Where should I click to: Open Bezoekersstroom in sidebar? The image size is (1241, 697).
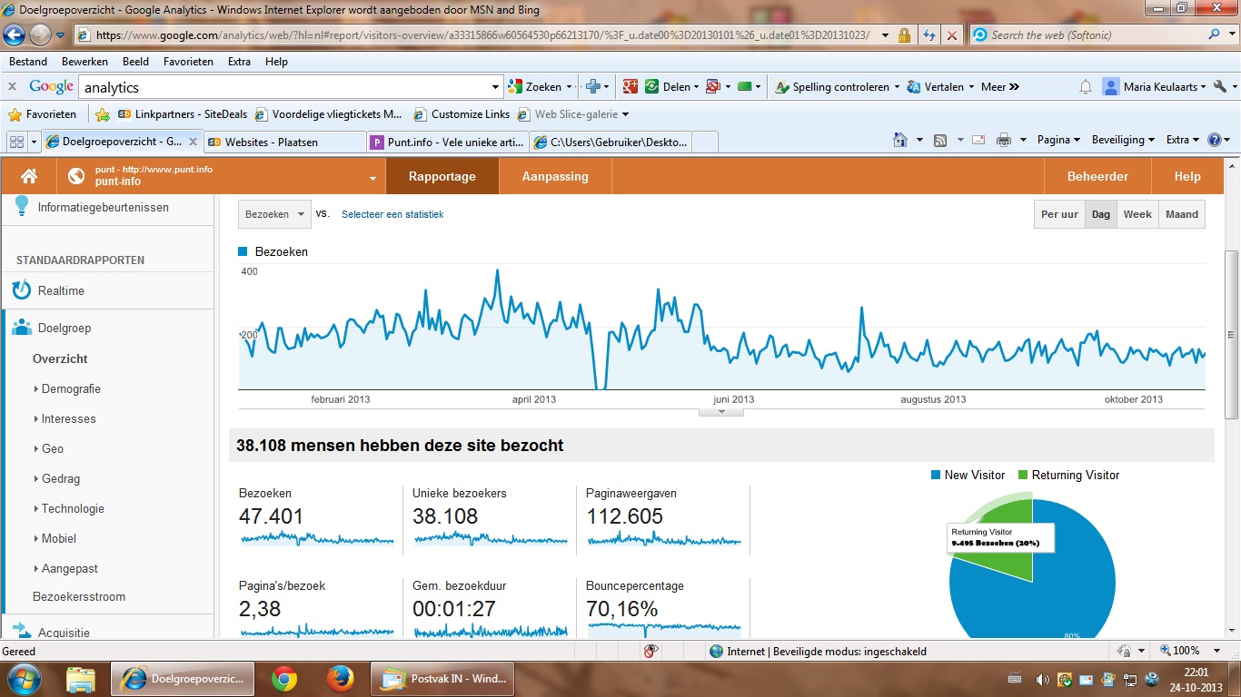[x=79, y=596]
